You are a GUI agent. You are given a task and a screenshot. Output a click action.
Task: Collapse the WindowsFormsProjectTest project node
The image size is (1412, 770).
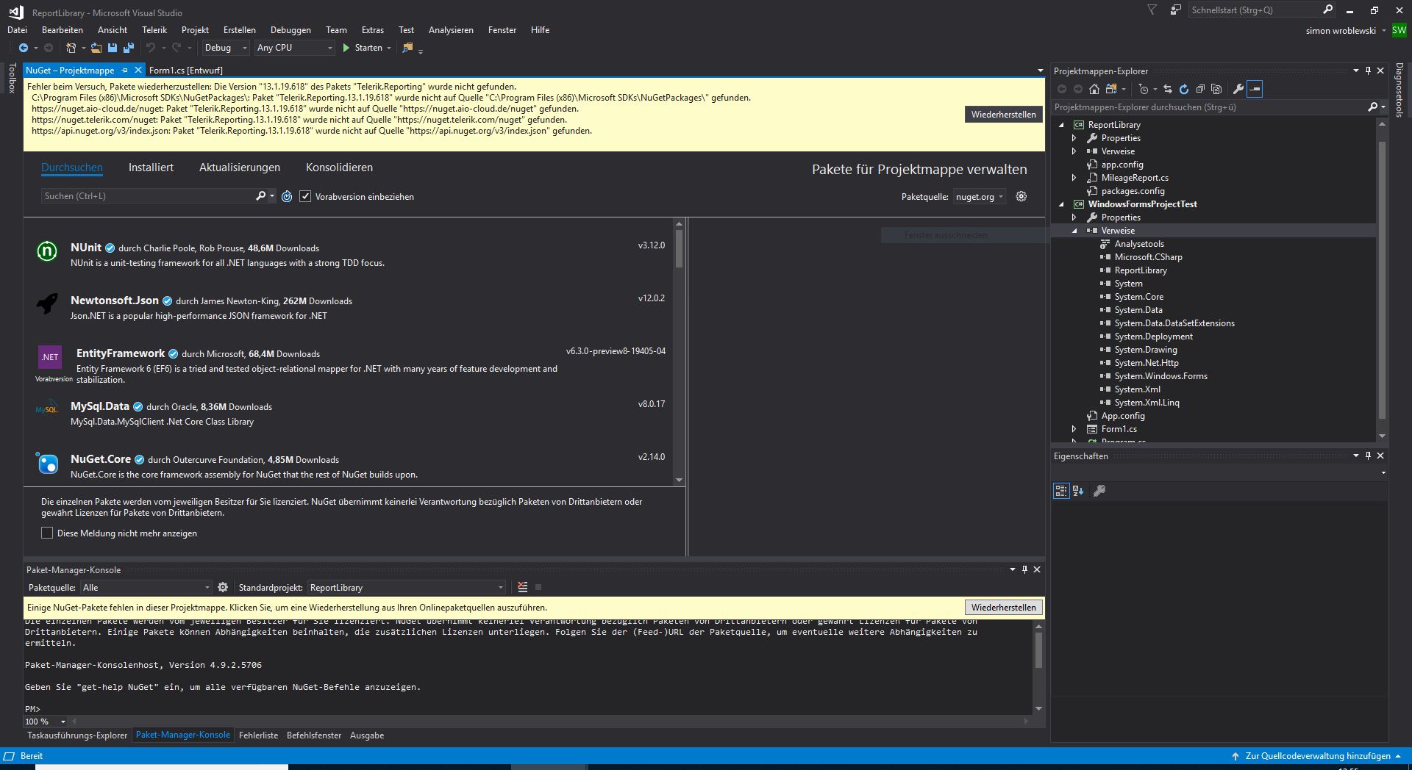pos(1061,204)
